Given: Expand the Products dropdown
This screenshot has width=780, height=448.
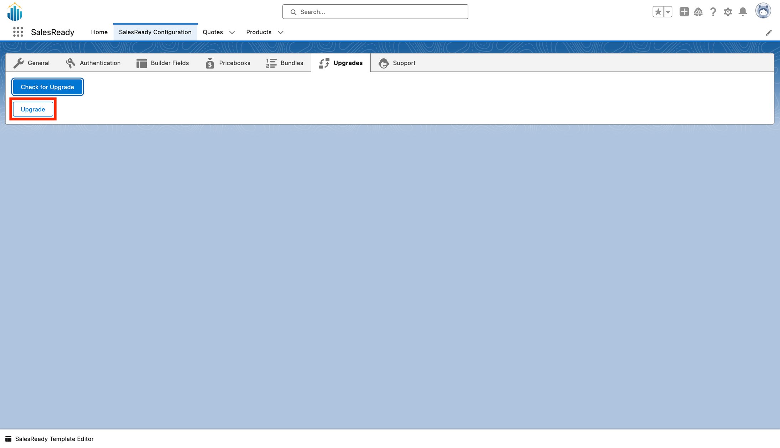Looking at the screenshot, I should click(280, 32).
